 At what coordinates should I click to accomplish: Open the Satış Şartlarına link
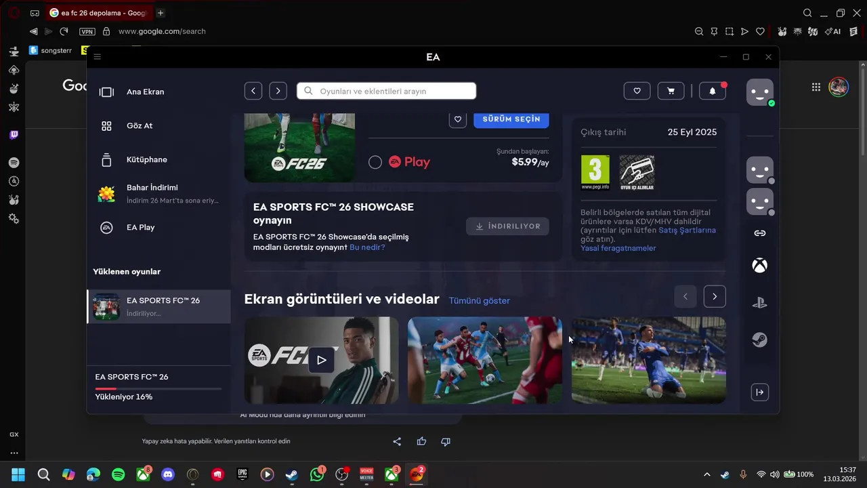[687, 230]
